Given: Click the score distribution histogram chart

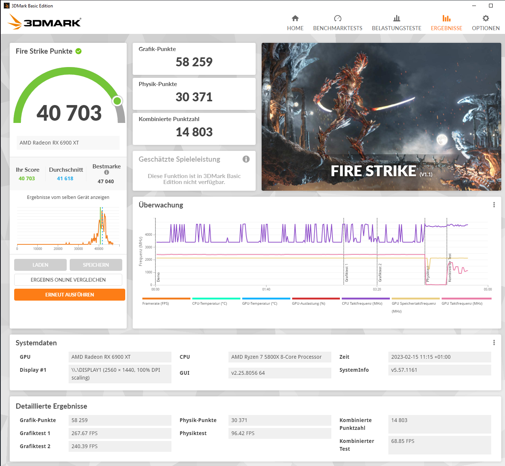Looking at the screenshot, I should (68, 228).
